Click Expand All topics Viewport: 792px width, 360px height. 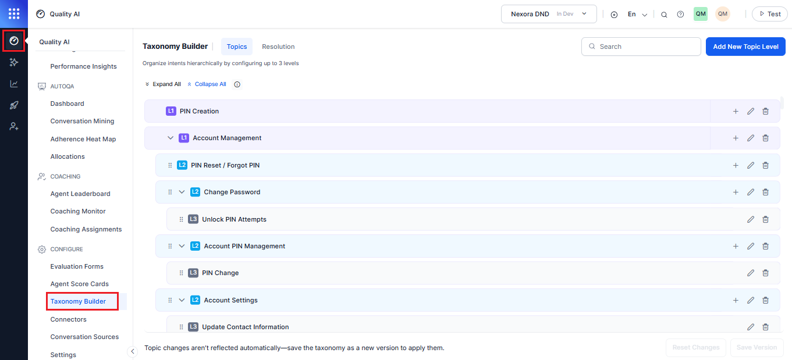point(163,84)
